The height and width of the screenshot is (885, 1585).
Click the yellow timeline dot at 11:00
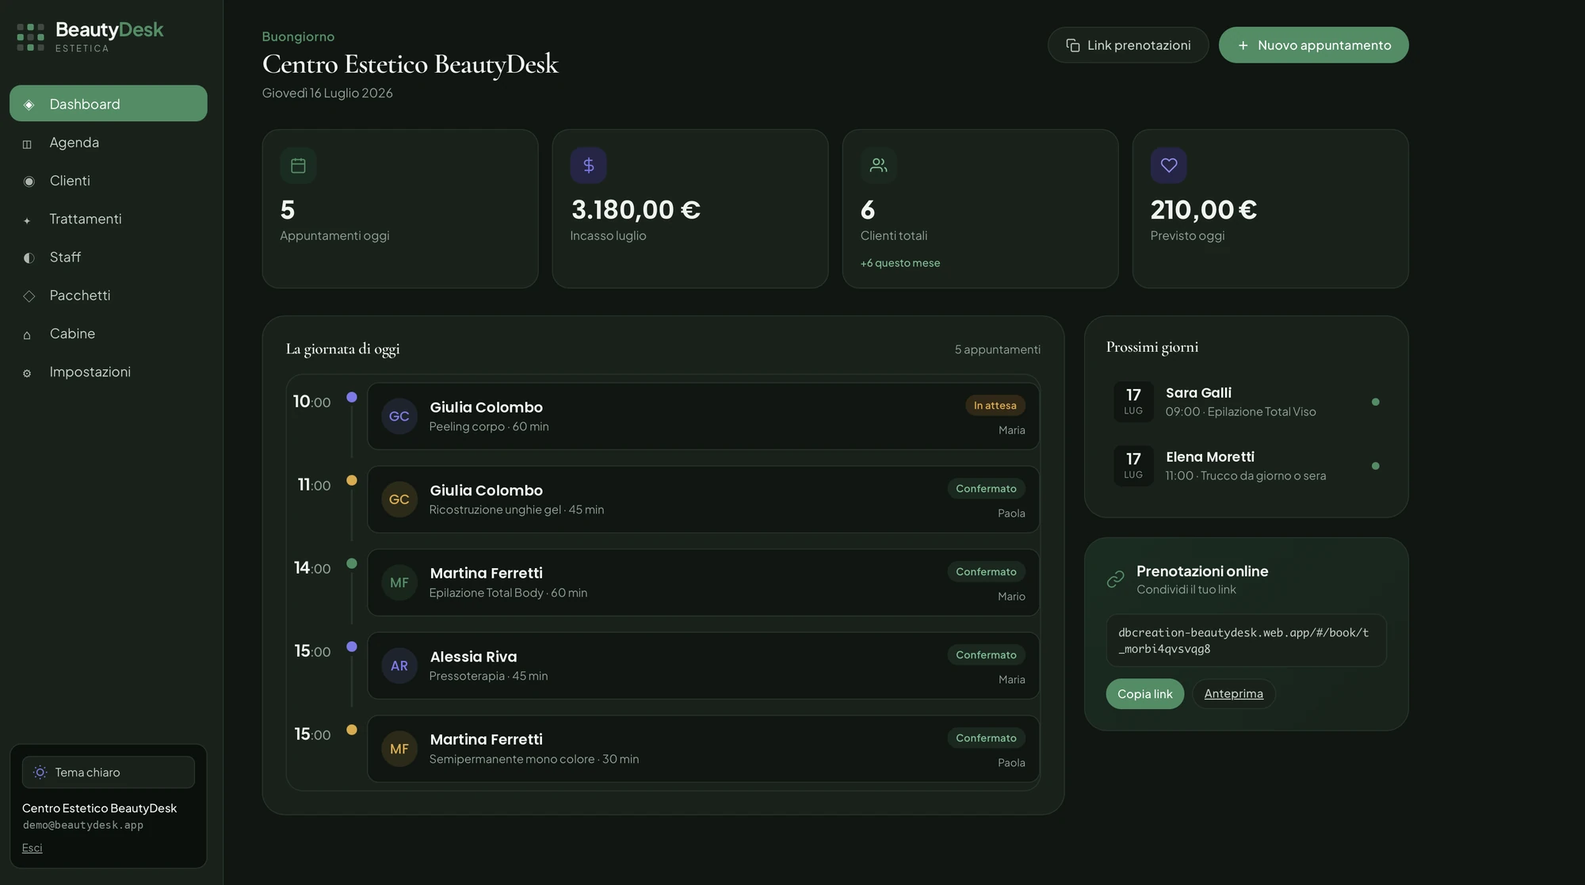352,480
